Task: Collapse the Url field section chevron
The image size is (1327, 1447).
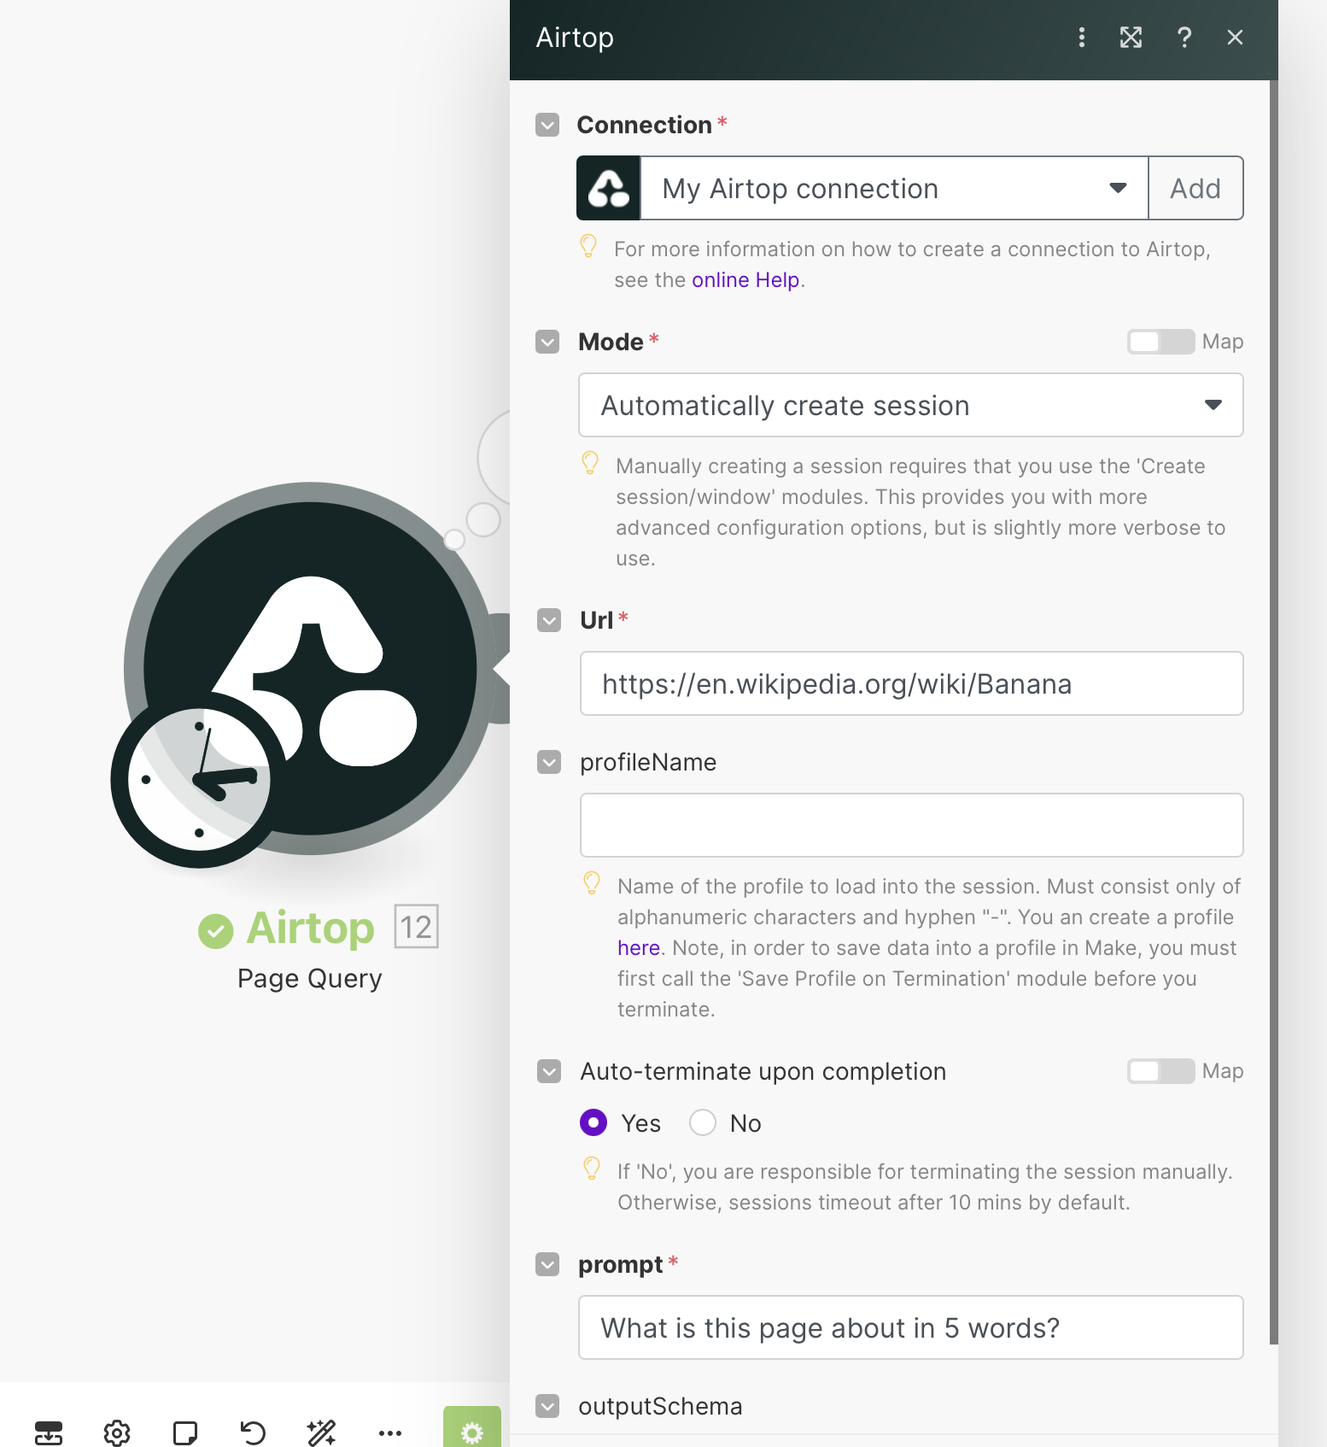Action: point(549,620)
